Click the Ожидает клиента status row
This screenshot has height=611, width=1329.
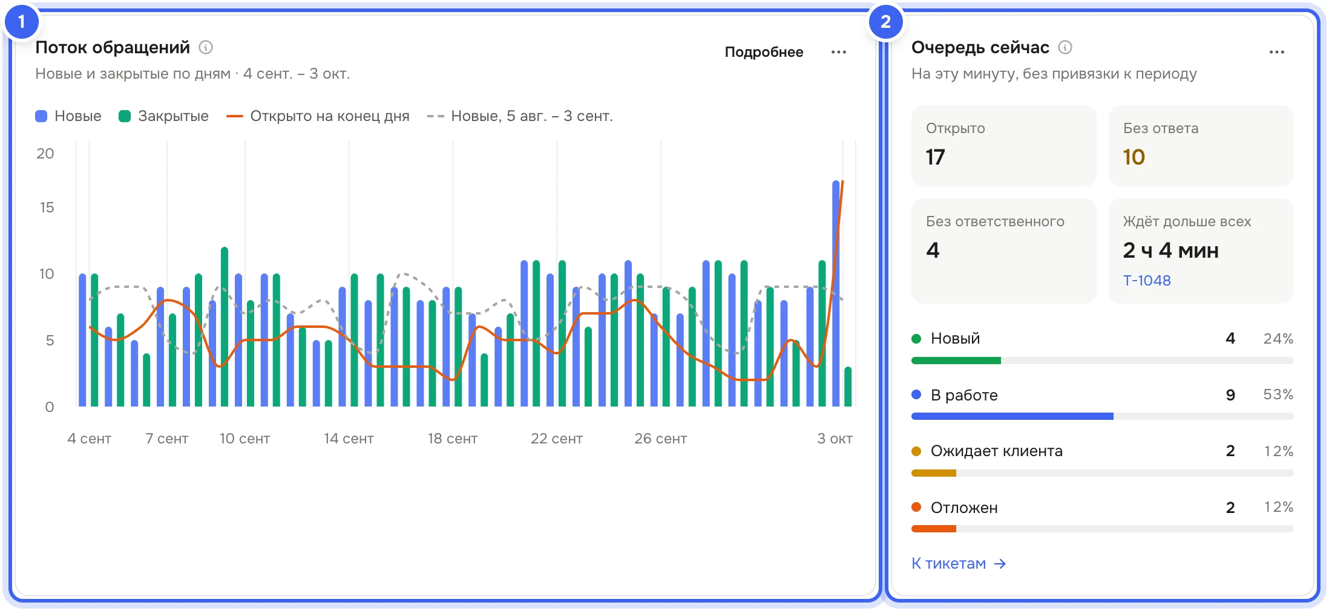pos(1103,460)
